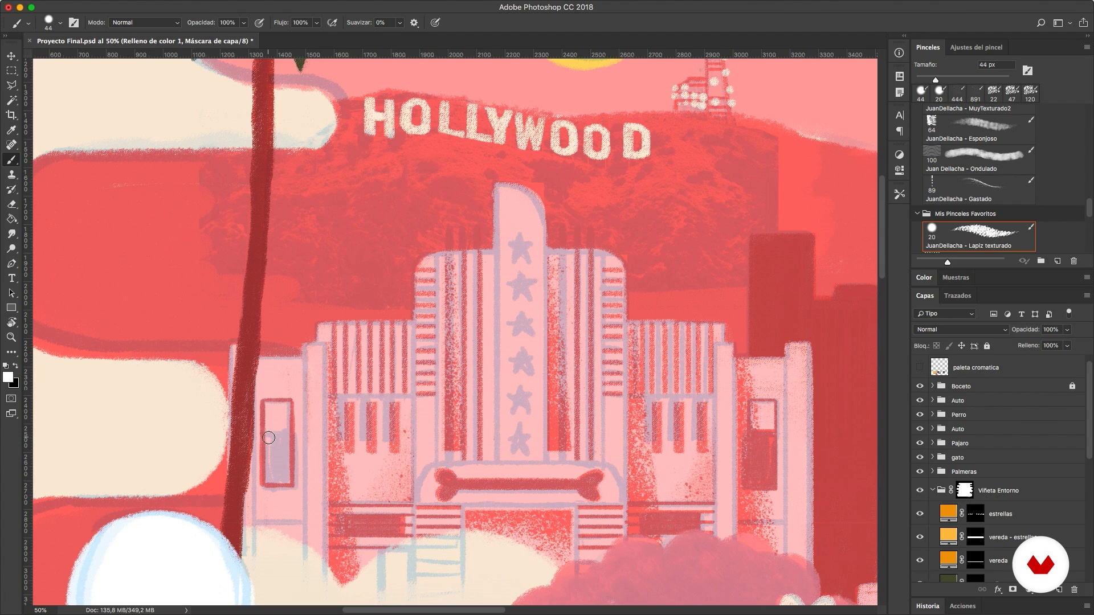Select the Zoom tool
The height and width of the screenshot is (615, 1094).
point(11,337)
